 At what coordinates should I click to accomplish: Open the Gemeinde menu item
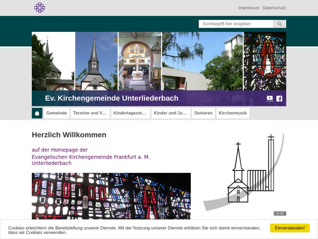[57, 113]
